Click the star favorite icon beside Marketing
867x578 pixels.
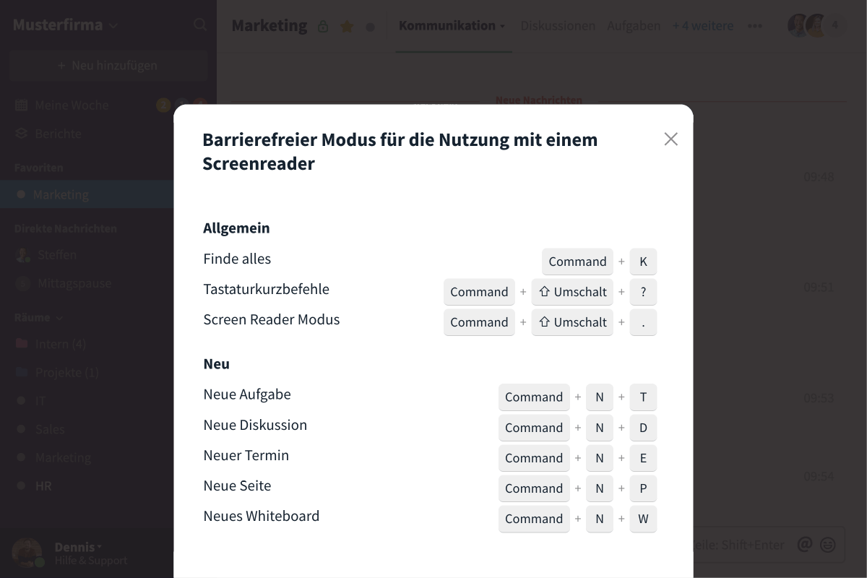(x=347, y=27)
